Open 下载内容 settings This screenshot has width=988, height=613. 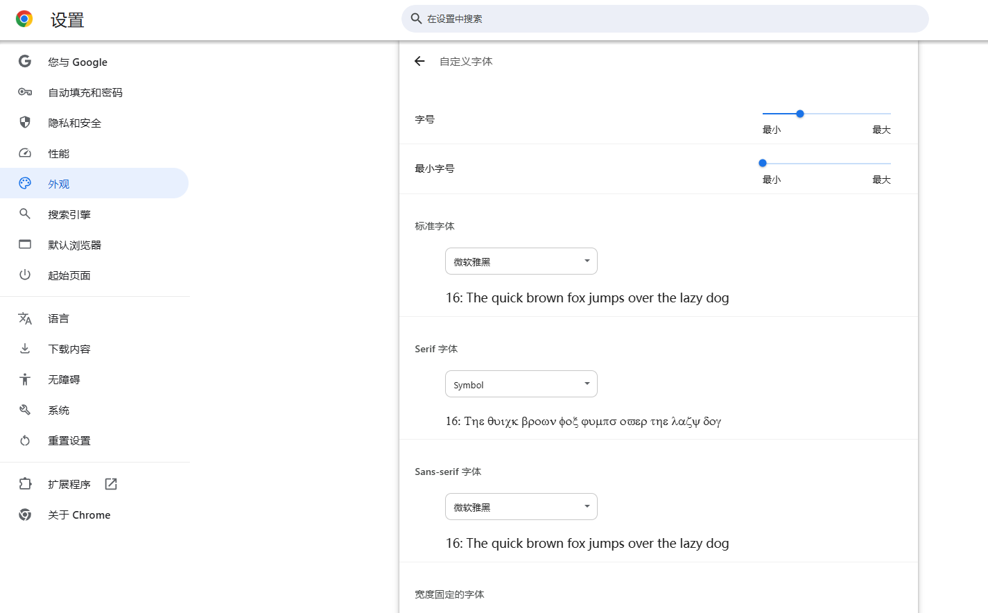tap(94, 349)
